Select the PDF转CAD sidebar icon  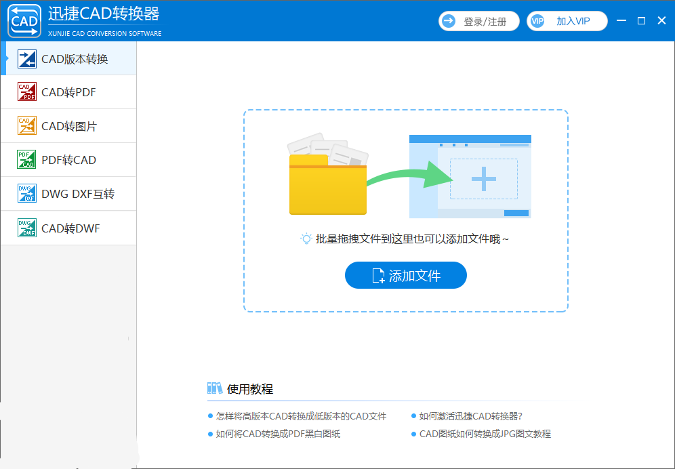(x=26, y=160)
